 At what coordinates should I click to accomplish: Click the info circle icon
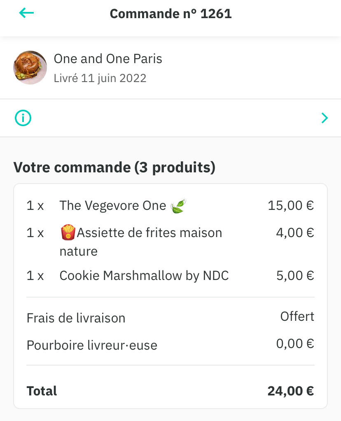click(23, 118)
